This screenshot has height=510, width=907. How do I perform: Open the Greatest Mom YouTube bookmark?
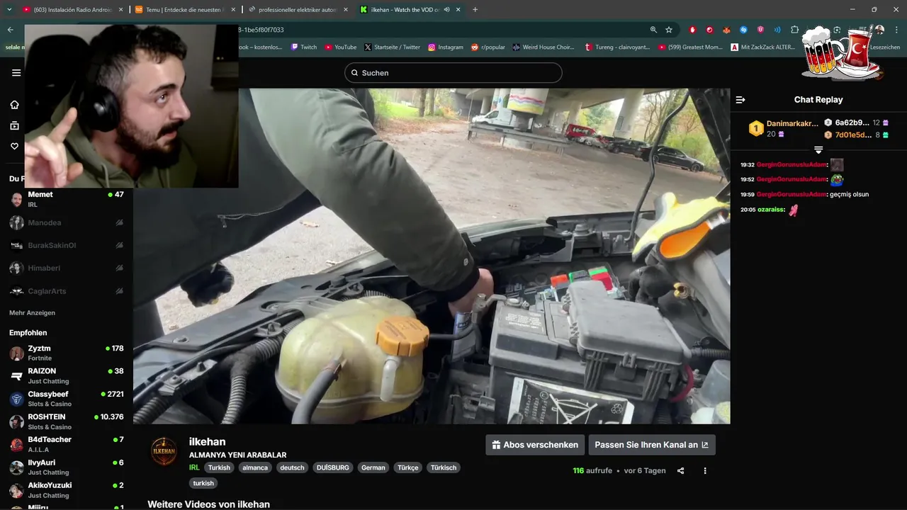click(x=691, y=47)
